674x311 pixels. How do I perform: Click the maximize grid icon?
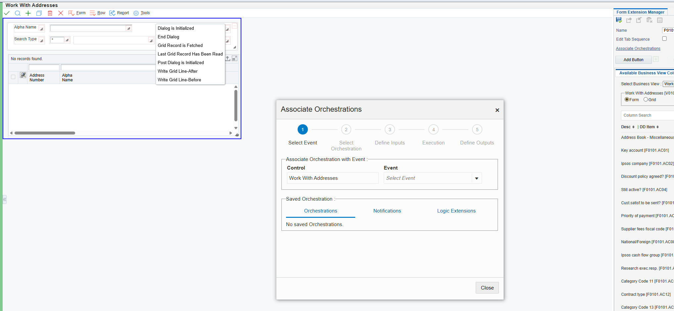234,58
